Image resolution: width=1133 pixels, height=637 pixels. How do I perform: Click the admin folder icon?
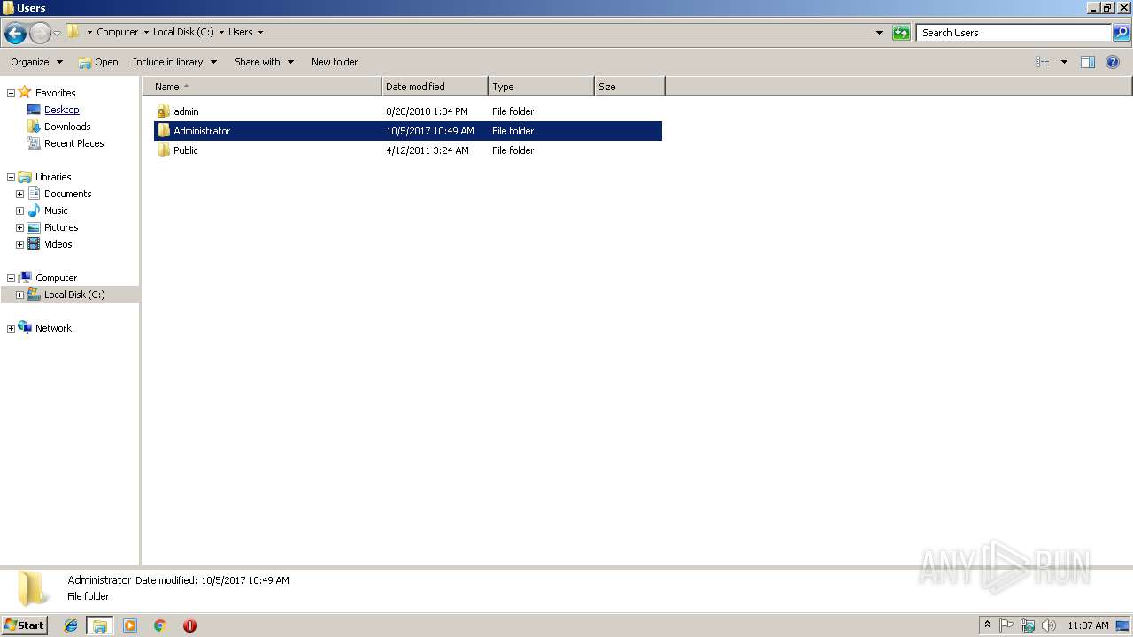(164, 111)
